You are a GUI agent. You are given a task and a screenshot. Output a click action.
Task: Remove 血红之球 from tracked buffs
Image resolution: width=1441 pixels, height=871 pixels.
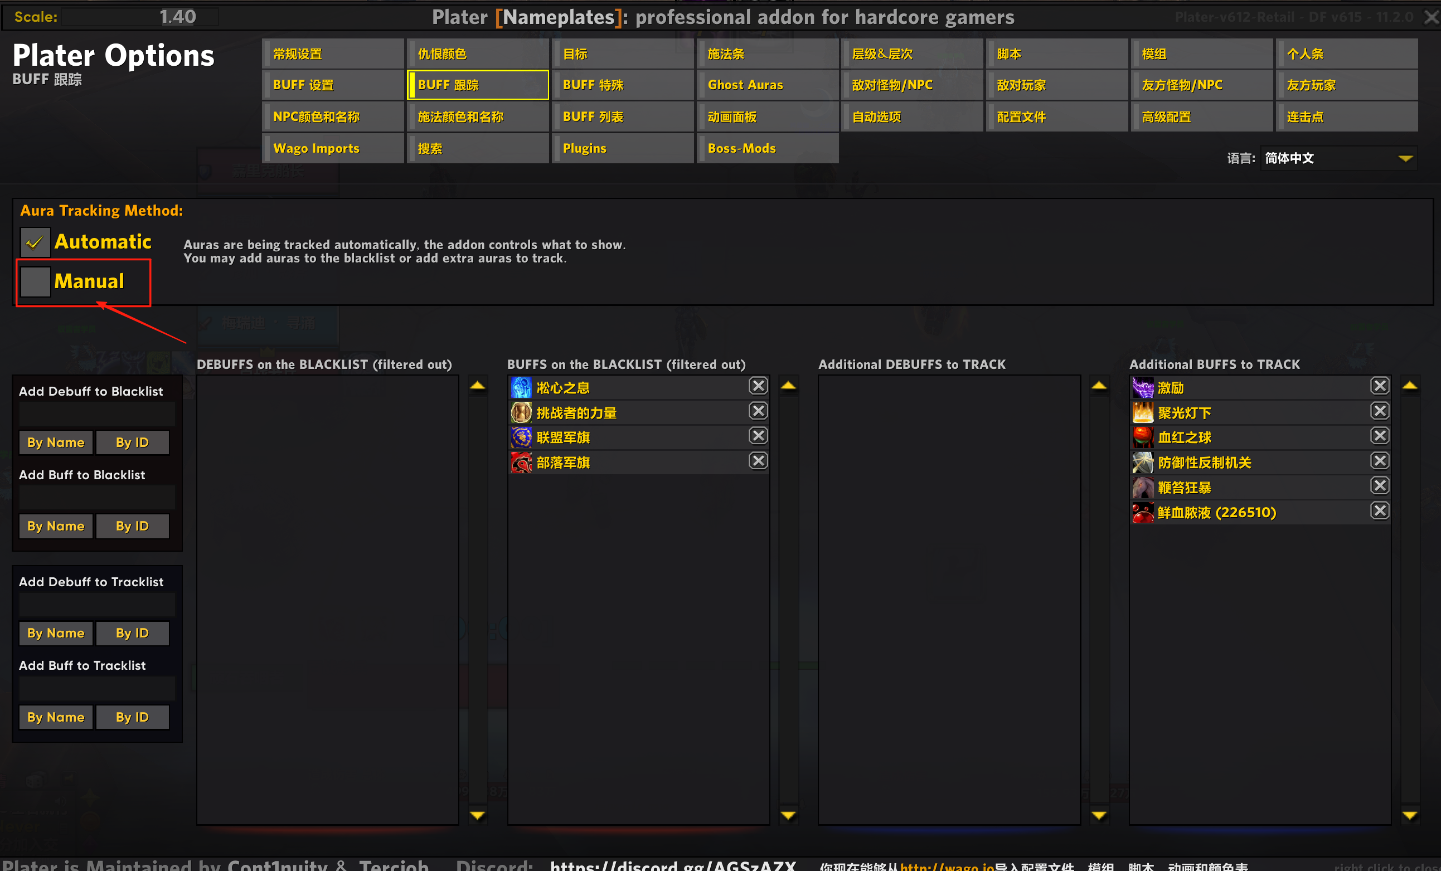[1380, 436]
